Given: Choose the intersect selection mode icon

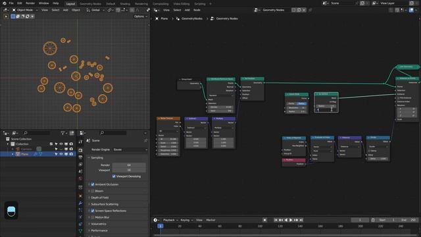Looking at the screenshot, I should (x=32, y=16).
